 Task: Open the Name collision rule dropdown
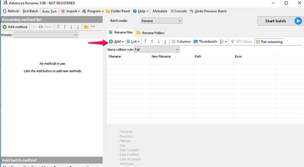pyautogui.click(x=157, y=49)
